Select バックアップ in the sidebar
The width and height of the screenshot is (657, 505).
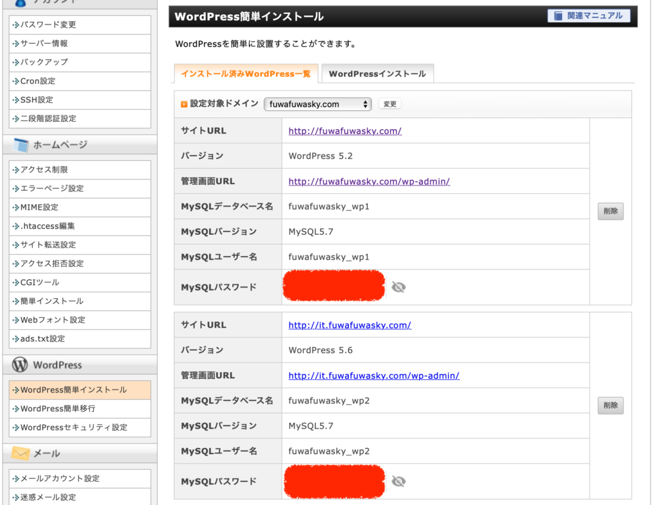[80, 62]
